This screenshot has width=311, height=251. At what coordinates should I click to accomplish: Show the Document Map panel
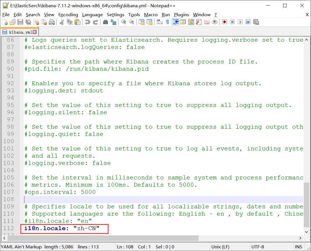point(191,22)
